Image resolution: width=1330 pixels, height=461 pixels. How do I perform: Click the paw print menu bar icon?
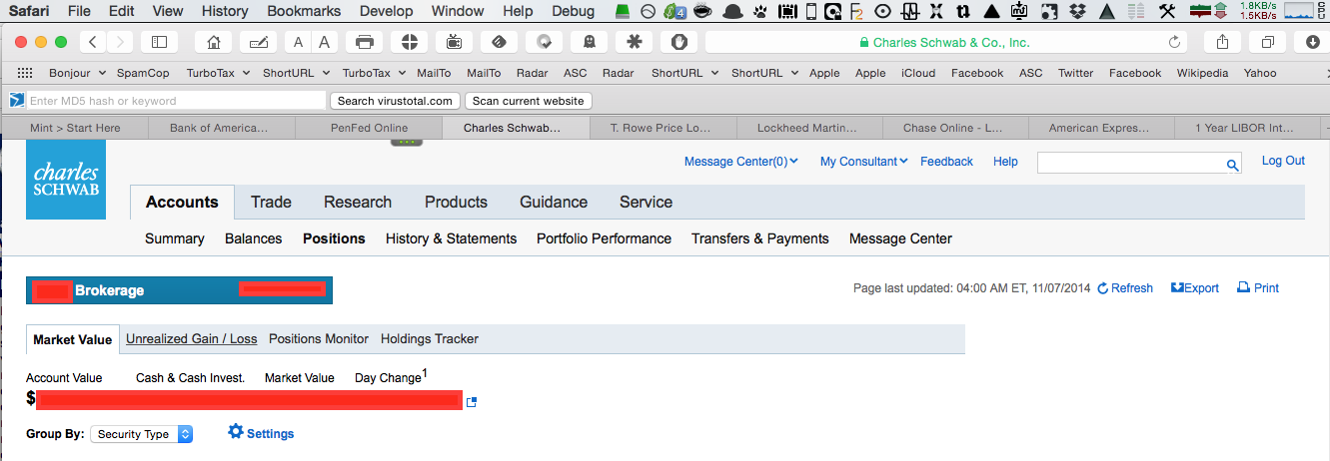click(x=761, y=11)
